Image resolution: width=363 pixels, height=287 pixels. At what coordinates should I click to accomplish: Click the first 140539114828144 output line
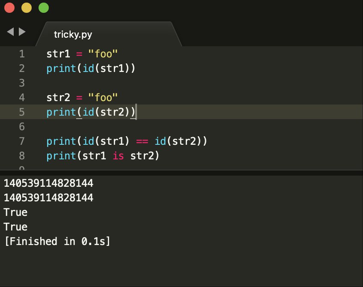[49, 183]
